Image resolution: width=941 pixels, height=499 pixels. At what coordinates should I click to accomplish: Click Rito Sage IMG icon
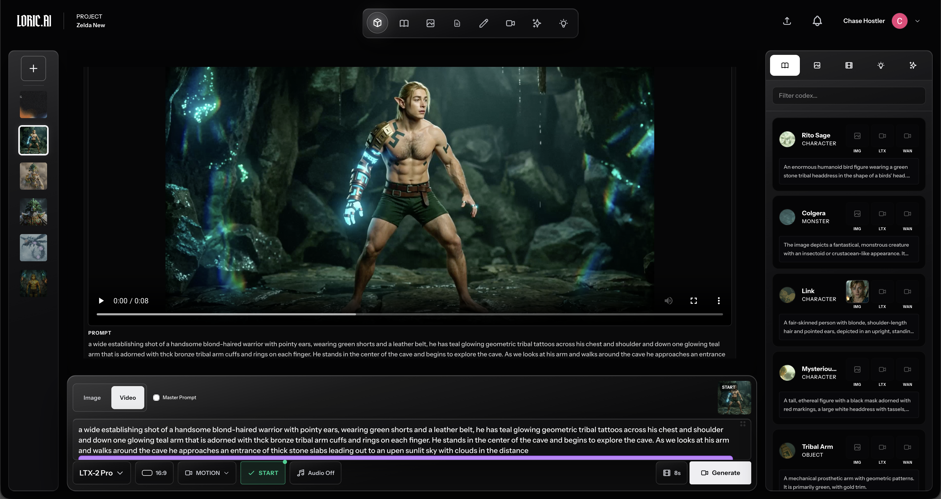[x=857, y=136]
